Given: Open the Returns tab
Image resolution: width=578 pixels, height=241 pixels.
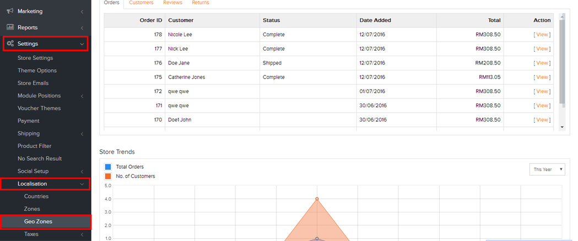Looking at the screenshot, I should click(x=200, y=3).
